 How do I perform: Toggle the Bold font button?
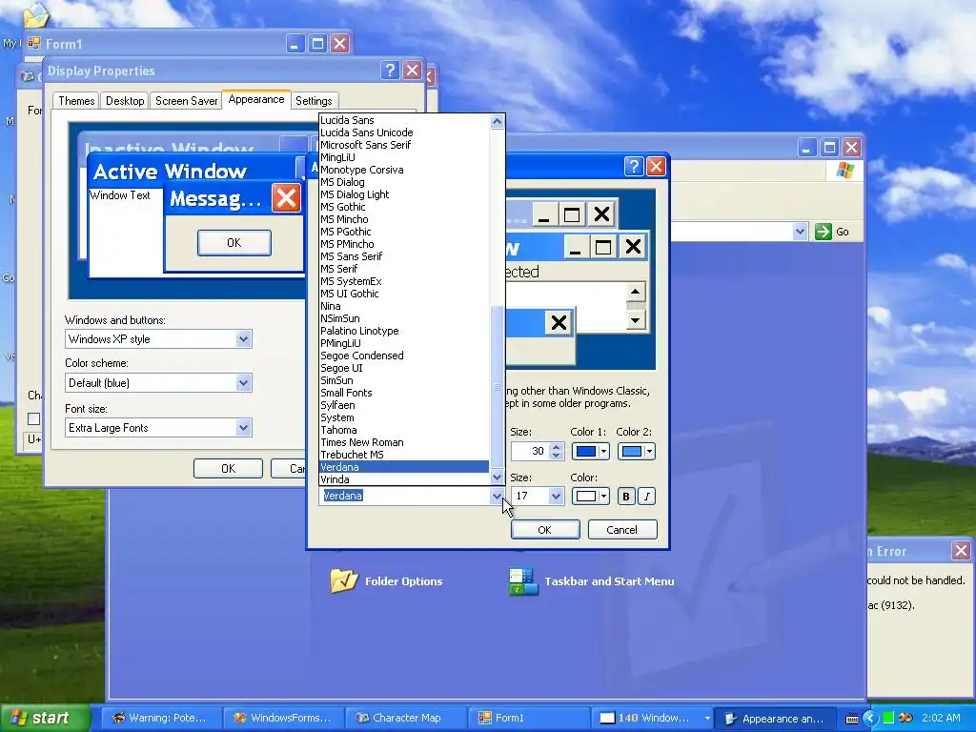(626, 496)
